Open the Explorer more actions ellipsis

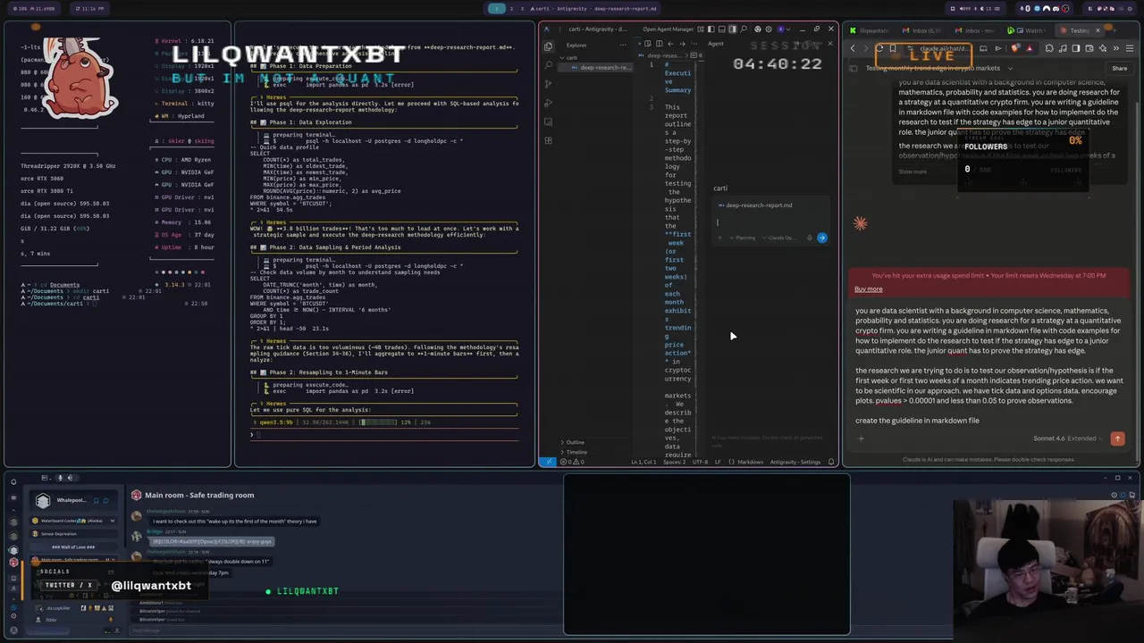pos(623,46)
